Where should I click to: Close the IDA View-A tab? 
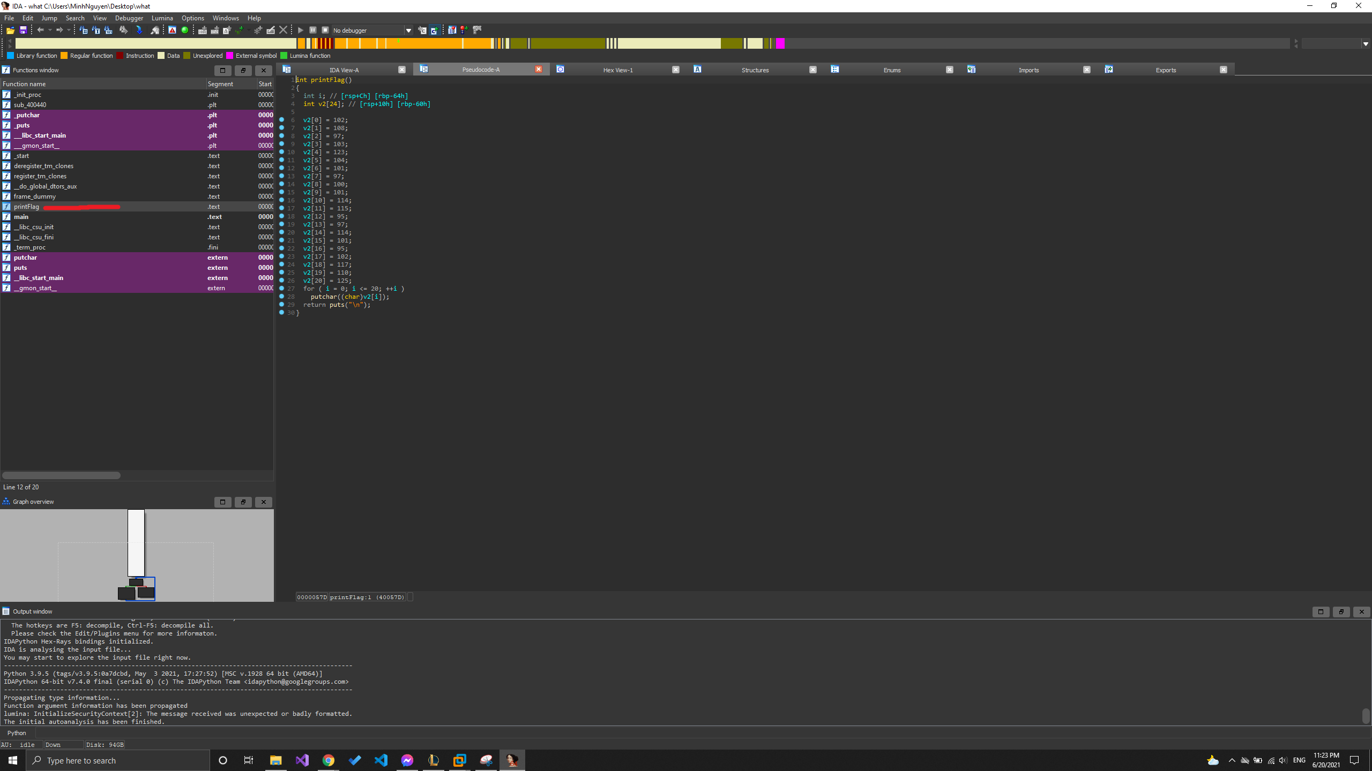[x=402, y=70]
